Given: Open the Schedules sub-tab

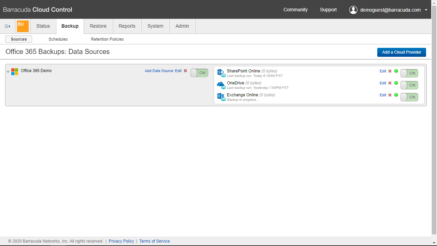Looking at the screenshot, I should coord(58,39).
